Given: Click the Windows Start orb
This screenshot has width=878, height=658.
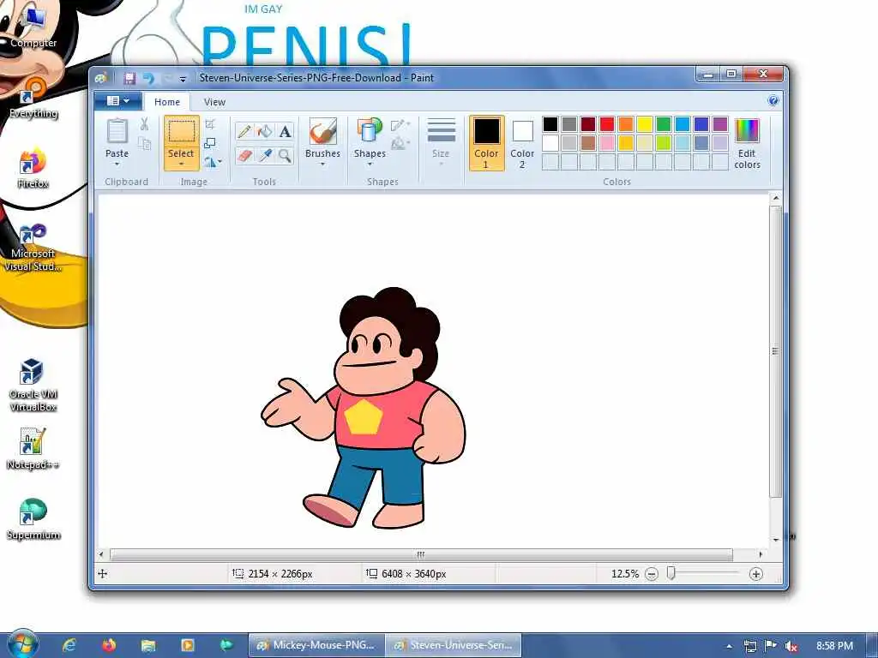Looking at the screenshot, I should 22,644.
